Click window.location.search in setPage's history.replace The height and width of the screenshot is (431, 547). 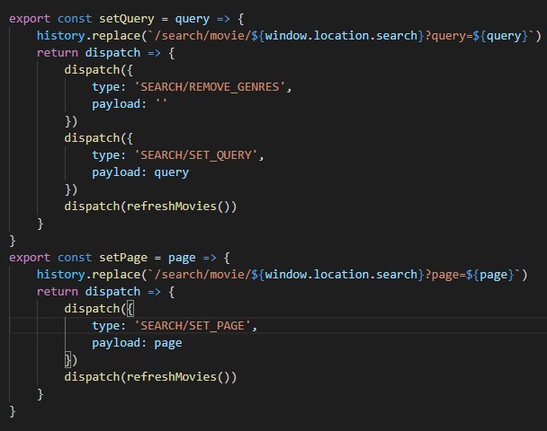coord(341,275)
